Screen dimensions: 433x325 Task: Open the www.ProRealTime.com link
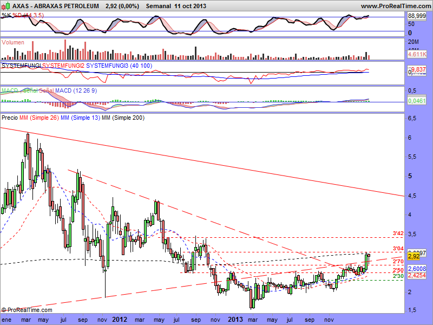[x=396, y=6]
